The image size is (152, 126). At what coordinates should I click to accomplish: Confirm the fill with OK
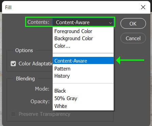point(133,23)
